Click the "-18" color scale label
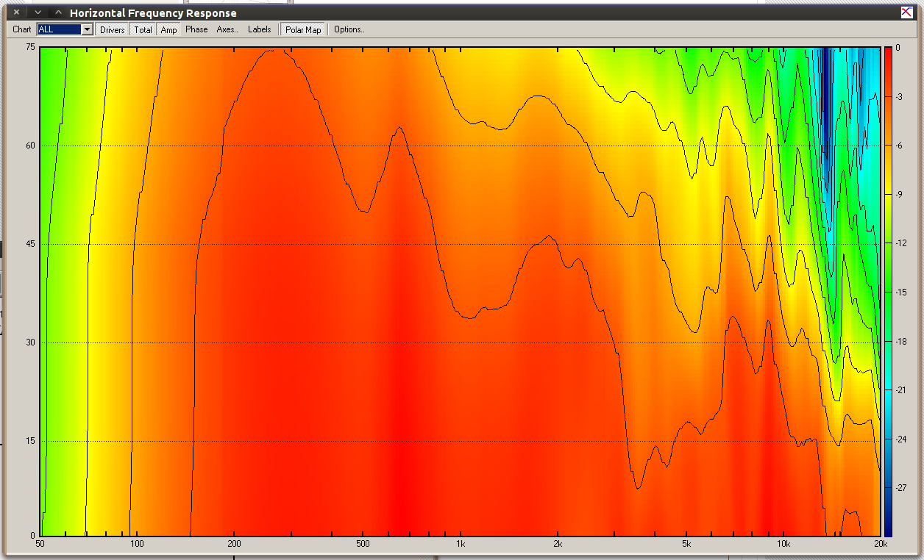924x560 pixels. pyautogui.click(x=900, y=341)
